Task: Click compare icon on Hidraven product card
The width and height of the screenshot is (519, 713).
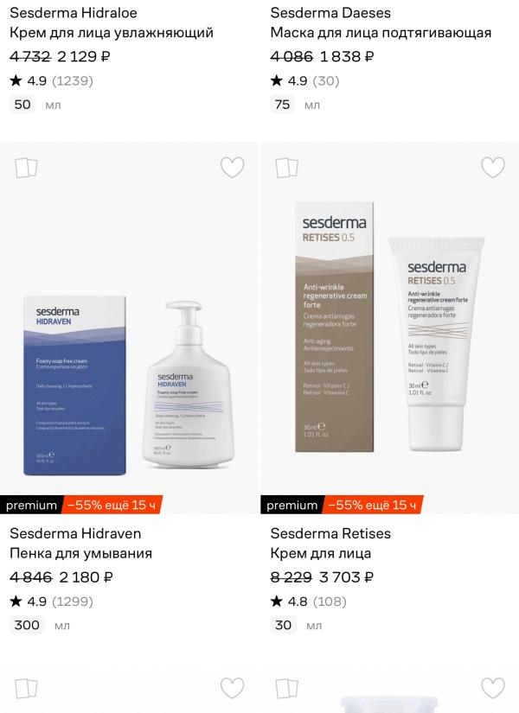Action: (26, 168)
